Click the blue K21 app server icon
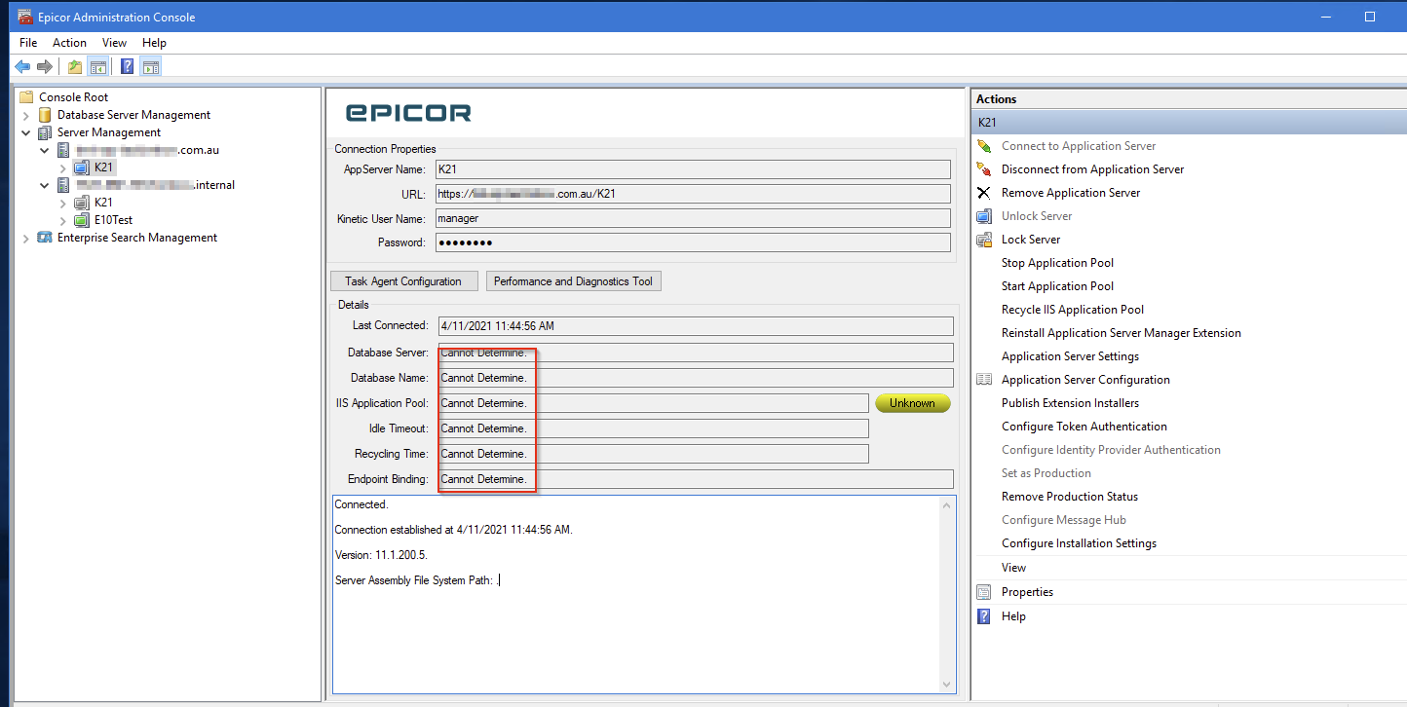Image resolution: width=1407 pixels, height=707 pixels. click(82, 167)
